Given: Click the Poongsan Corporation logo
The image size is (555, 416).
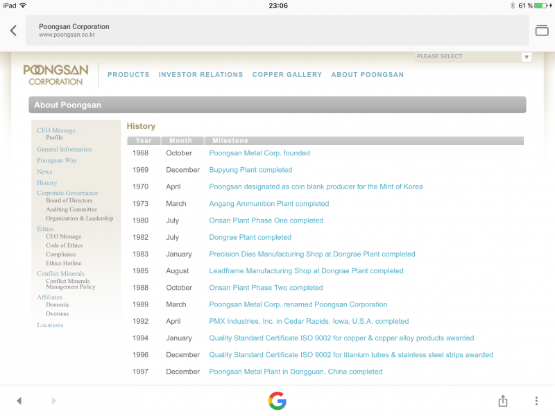Looking at the screenshot, I should click(x=55, y=75).
